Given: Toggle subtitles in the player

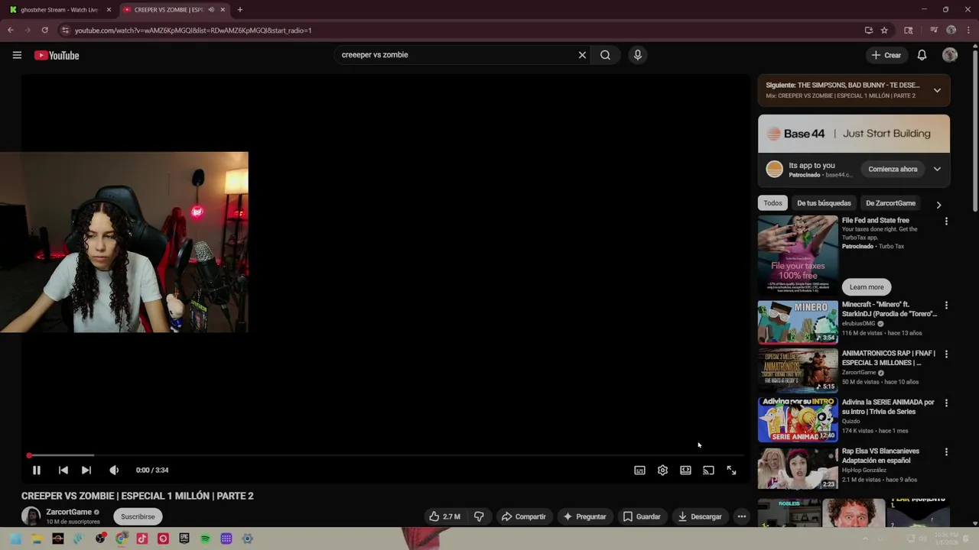Looking at the screenshot, I should point(639,471).
